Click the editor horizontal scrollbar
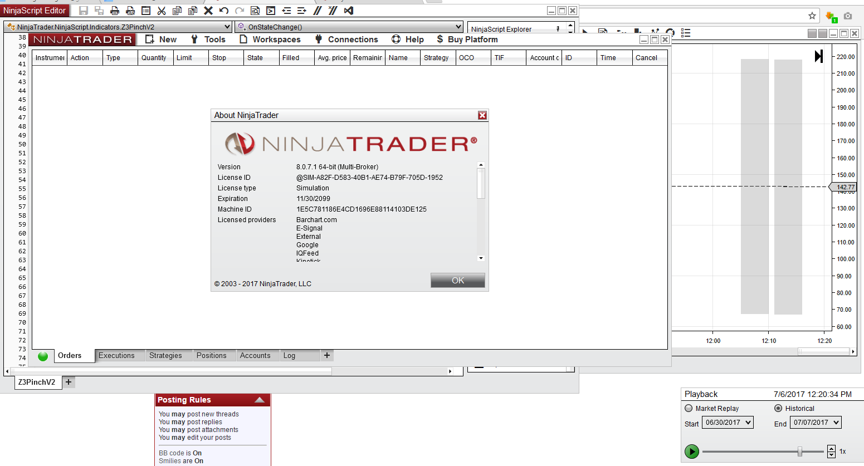Screen dimensions: 864x466 228,371
